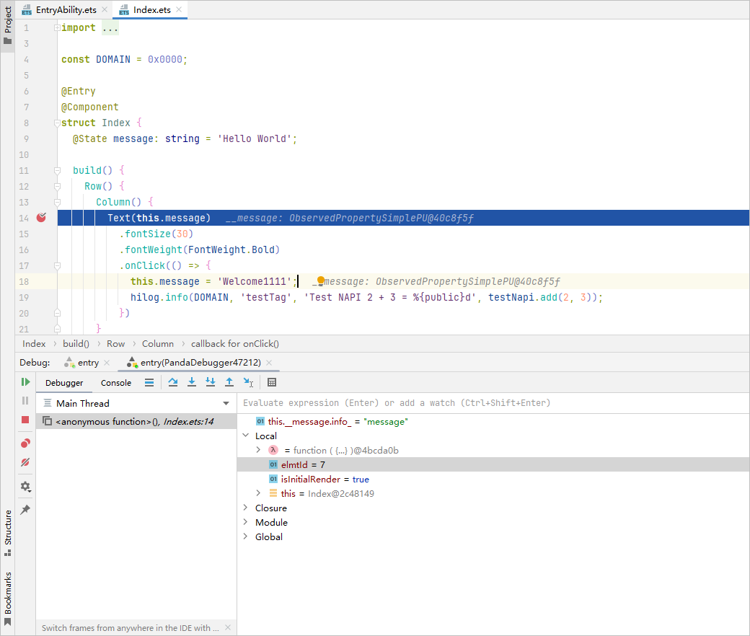Open the Main Thread dropdown
The height and width of the screenshot is (636, 750).
[226, 403]
